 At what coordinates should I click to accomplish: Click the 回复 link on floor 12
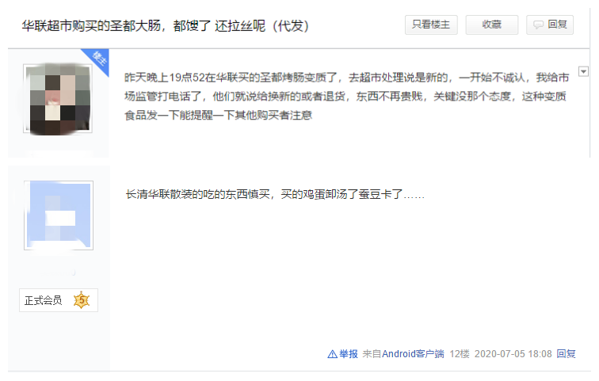point(567,354)
